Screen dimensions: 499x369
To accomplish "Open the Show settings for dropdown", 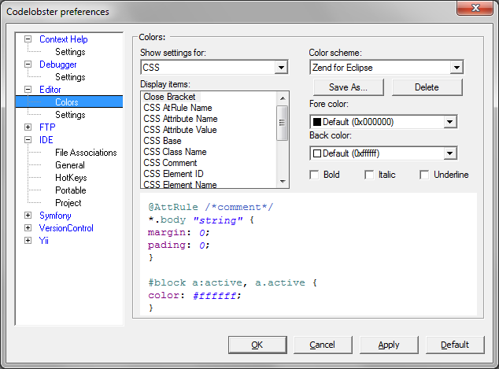I will (x=281, y=68).
